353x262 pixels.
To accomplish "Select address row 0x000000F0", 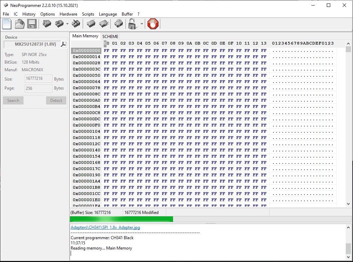I will 87,125.
